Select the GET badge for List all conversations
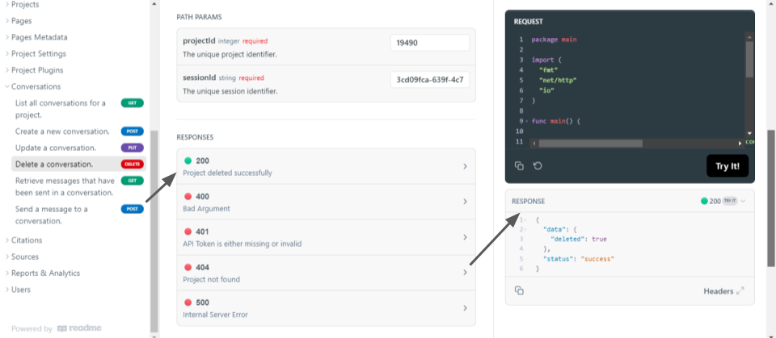 point(132,103)
